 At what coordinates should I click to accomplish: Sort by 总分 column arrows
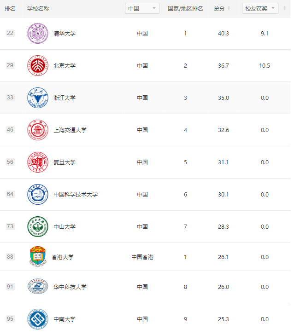coord(229,8)
